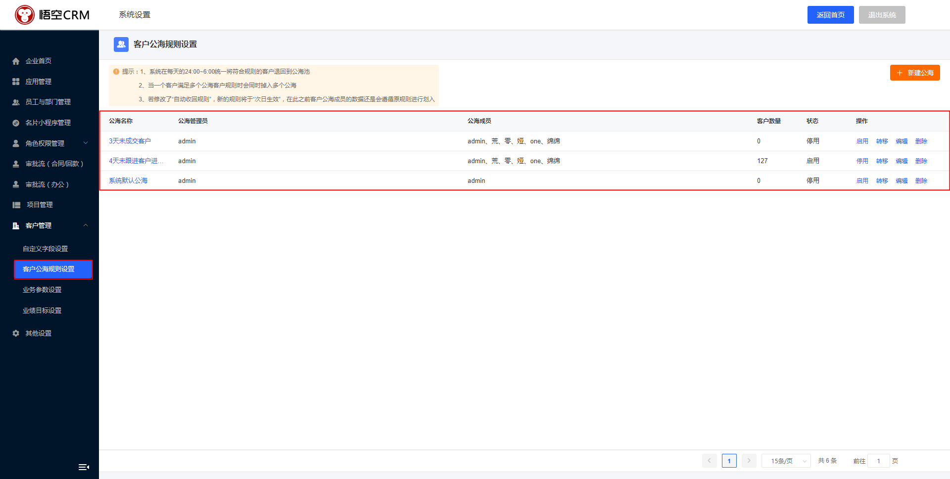Screen dimensions: 950x479
Task: Click 客户数量 column header
Action: pyautogui.click(x=769, y=121)
